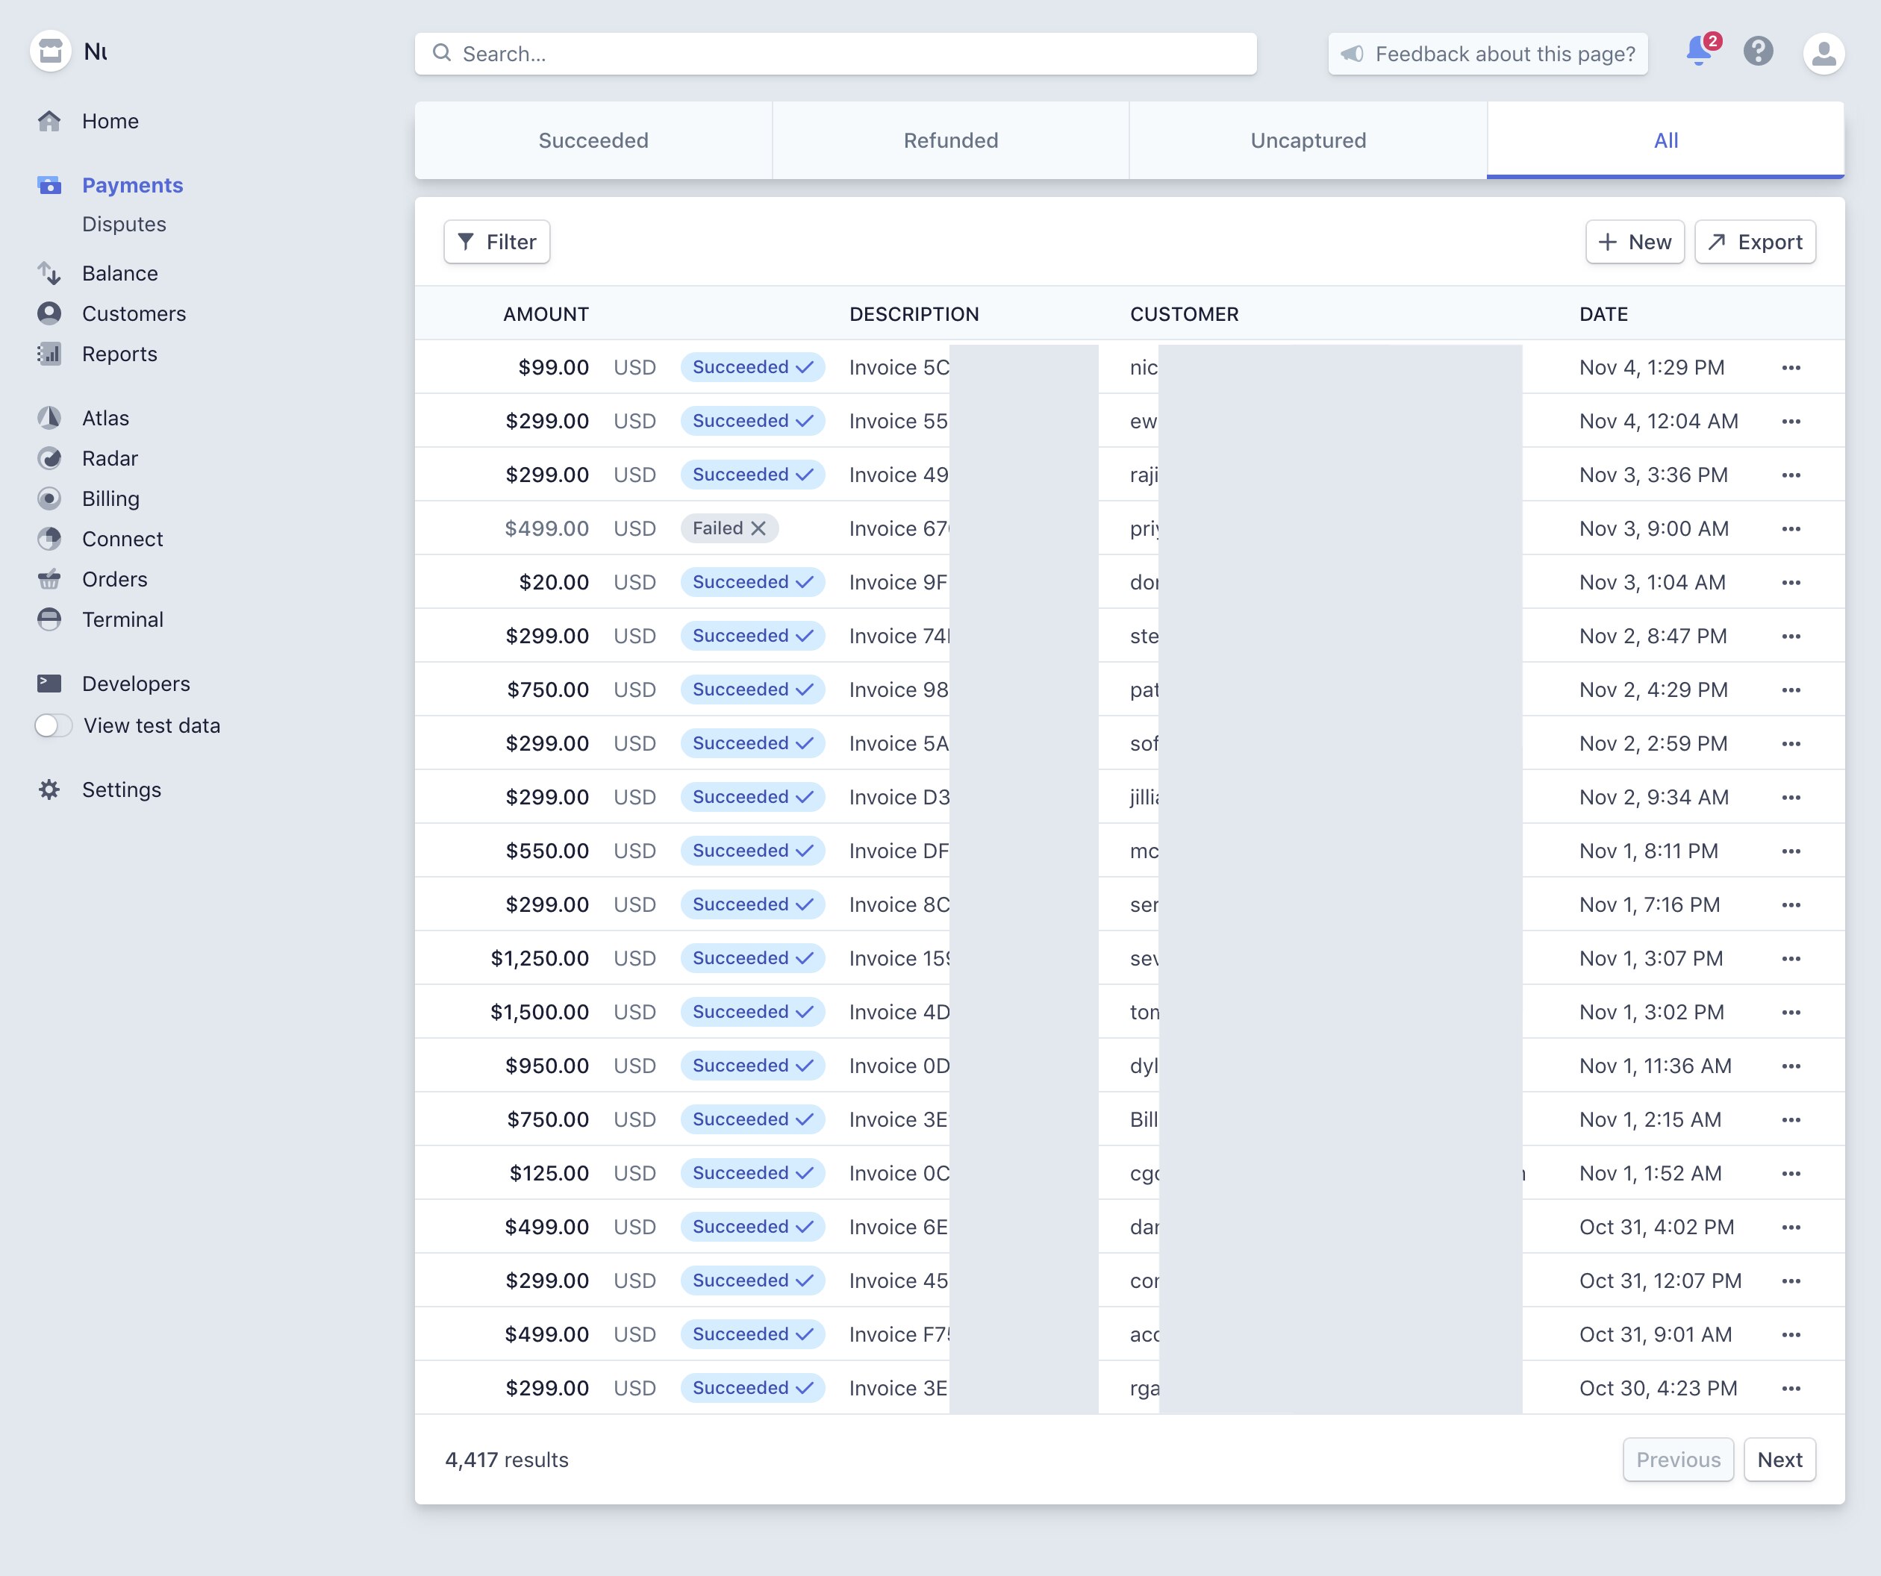Open the user profile avatar icon
Image resolution: width=1881 pixels, height=1576 pixels.
point(1823,54)
